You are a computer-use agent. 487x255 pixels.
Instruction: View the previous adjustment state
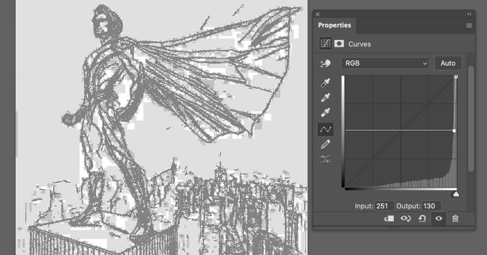coord(405,219)
